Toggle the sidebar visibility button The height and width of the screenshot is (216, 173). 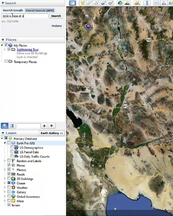point(72,3)
